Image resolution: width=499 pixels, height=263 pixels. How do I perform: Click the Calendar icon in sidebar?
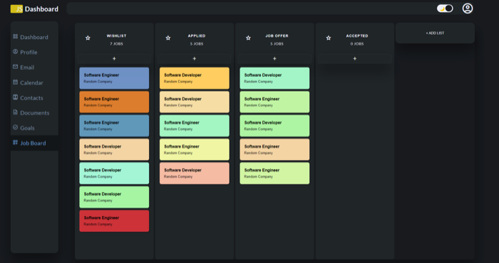[15, 82]
